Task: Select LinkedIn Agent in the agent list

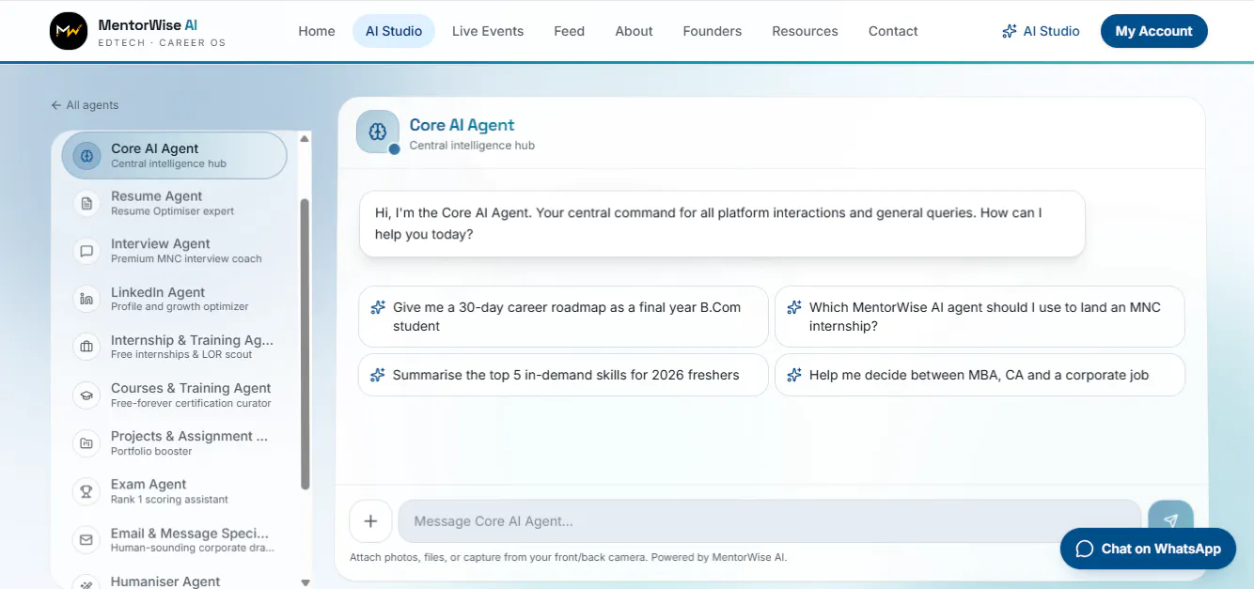Action: pos(175,299)
